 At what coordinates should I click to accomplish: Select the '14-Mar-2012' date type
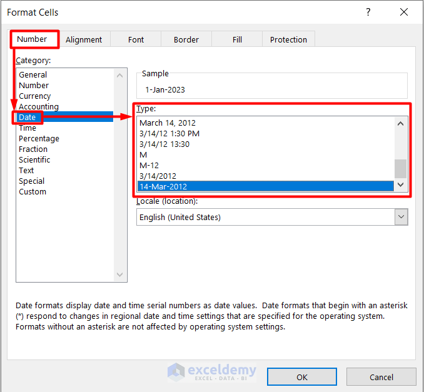[x=266, y=186]
